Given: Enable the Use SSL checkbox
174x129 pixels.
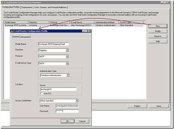Looking at the screenshot, I should (x=42, y=93).
